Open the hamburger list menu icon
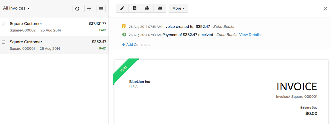The image size is (331, 124). tap(101, 8)
